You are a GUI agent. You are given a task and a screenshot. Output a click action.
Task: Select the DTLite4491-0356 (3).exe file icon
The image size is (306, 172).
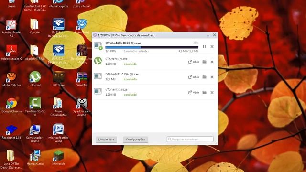coord(98,46)
